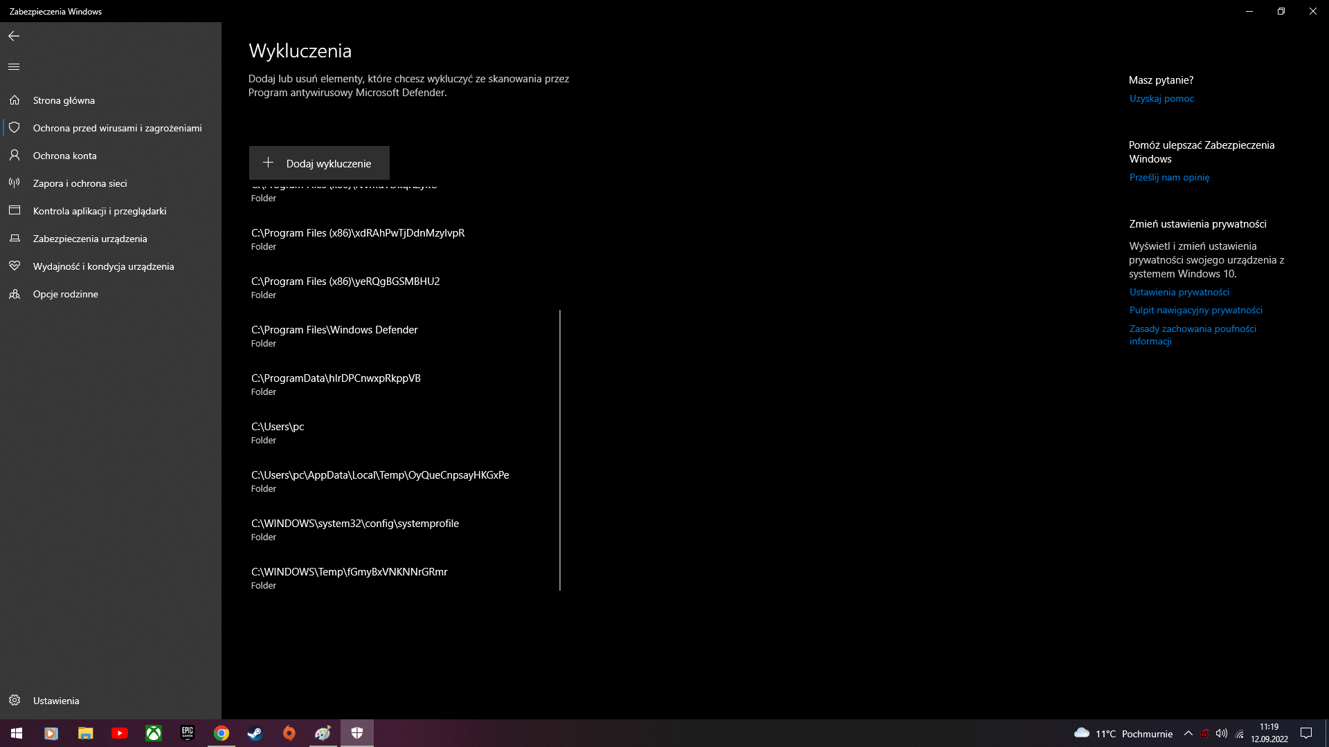Screen dimensions: 1329x747
Task: Open the Ustawienia prywatności link
Action: (x=1179, y=292)
